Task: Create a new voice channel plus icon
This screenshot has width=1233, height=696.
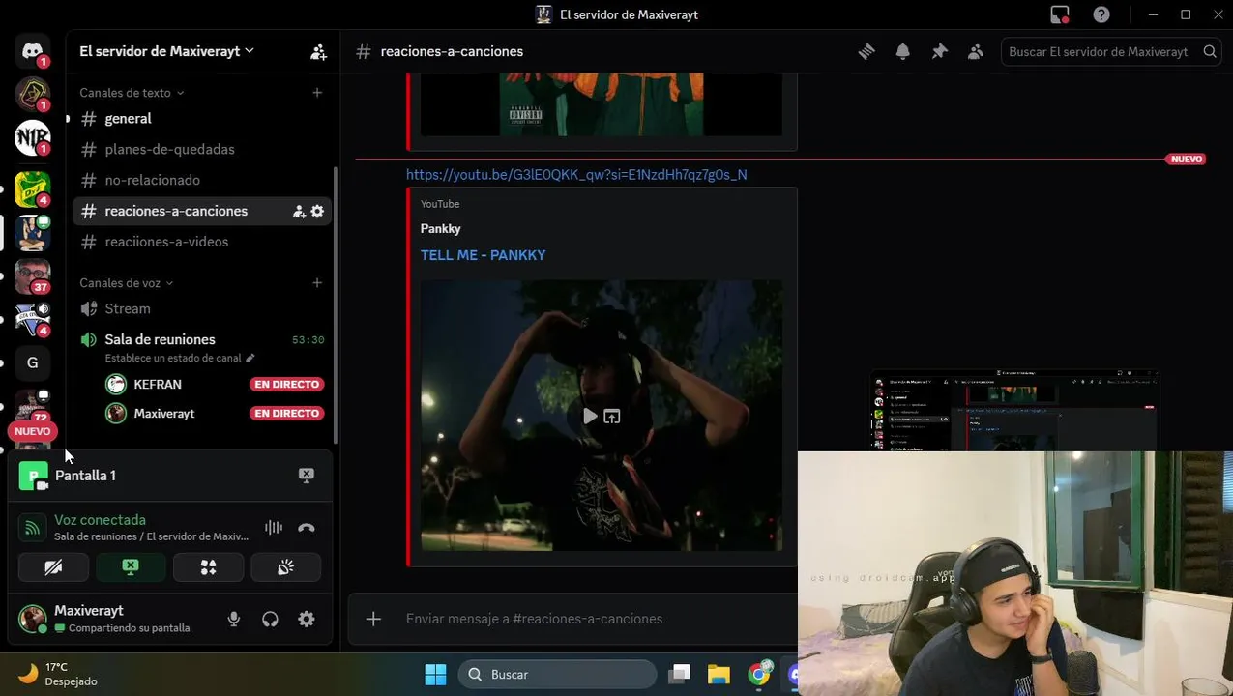Action: click(x=317, y=283)
